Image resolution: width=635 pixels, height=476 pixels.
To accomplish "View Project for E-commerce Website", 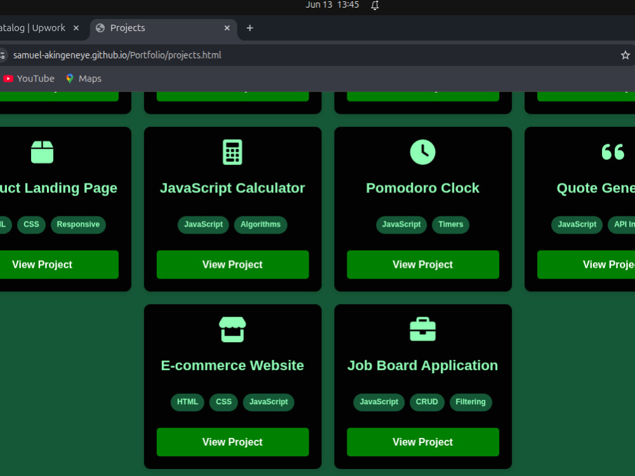I will tap(232, 442).
